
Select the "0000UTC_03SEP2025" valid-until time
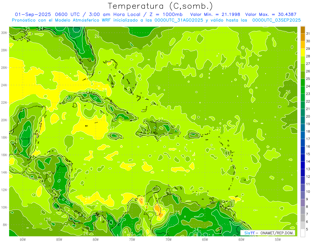276,20
